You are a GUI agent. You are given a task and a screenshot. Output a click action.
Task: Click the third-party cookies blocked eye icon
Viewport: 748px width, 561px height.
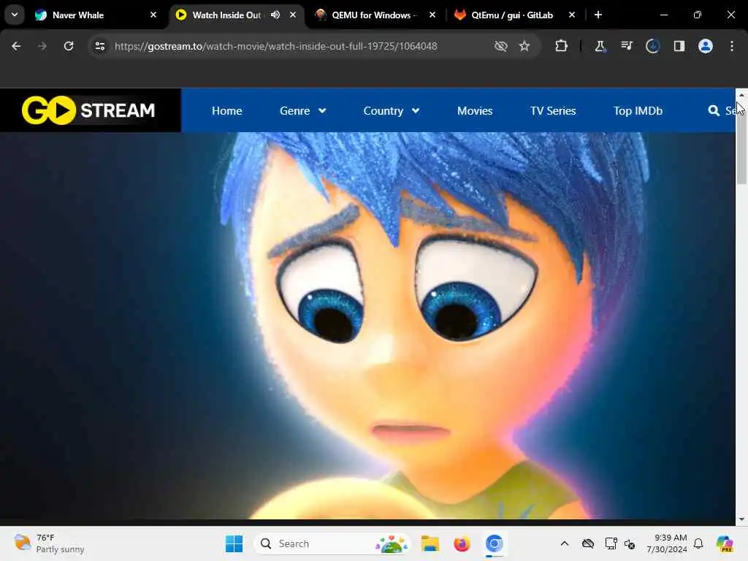pyautogui.click(x=500, y=46)
